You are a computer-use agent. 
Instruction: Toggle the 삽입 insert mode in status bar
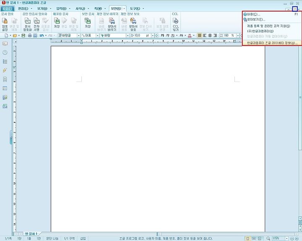[83, 238]
